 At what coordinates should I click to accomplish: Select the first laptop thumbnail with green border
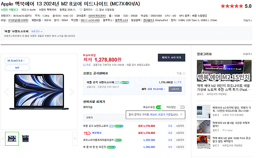12,139
